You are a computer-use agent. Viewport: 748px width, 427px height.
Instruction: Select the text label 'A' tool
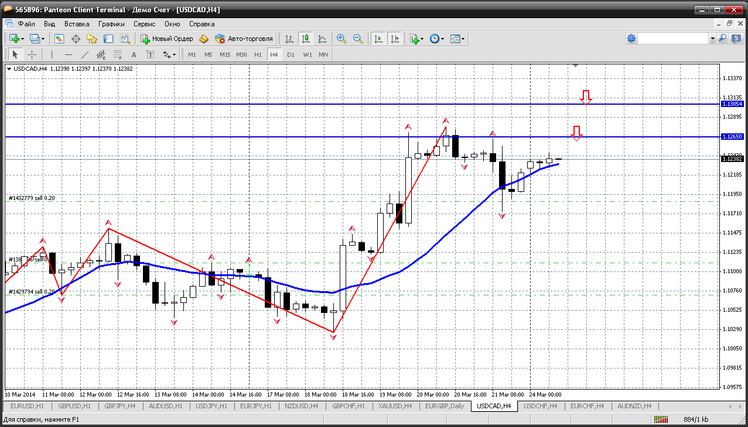point(134,54)
